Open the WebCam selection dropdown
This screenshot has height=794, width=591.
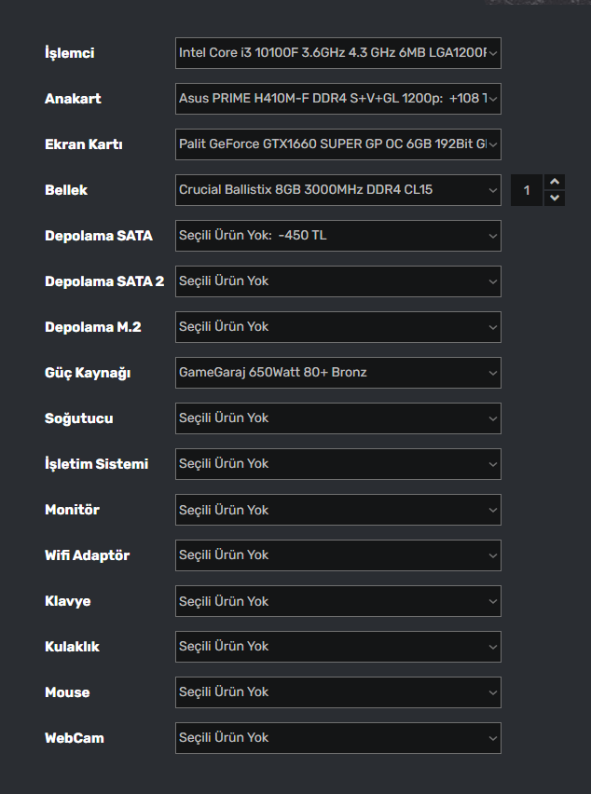pos(337,738)
